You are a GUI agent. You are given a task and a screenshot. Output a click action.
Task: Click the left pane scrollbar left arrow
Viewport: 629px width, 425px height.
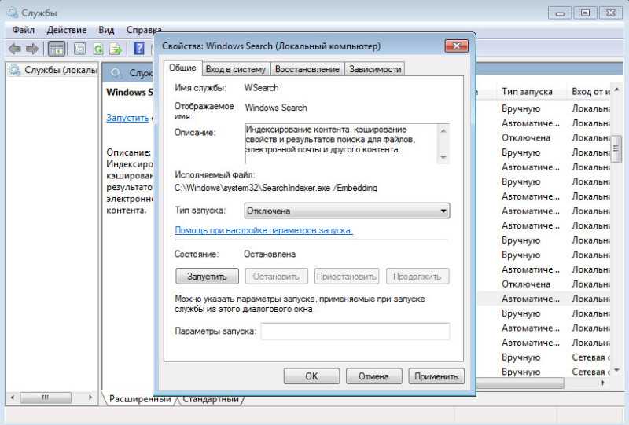coord(13,398)
